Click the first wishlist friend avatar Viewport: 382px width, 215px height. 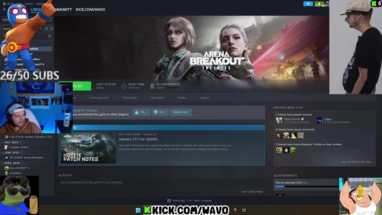click(x=279, y=150)
